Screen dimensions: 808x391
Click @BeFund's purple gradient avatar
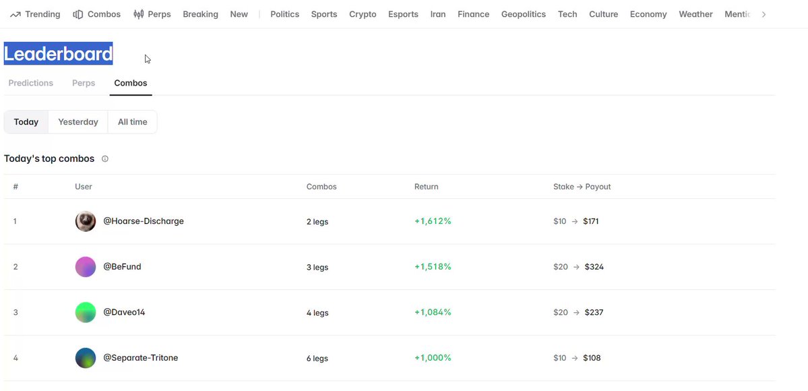86,267
